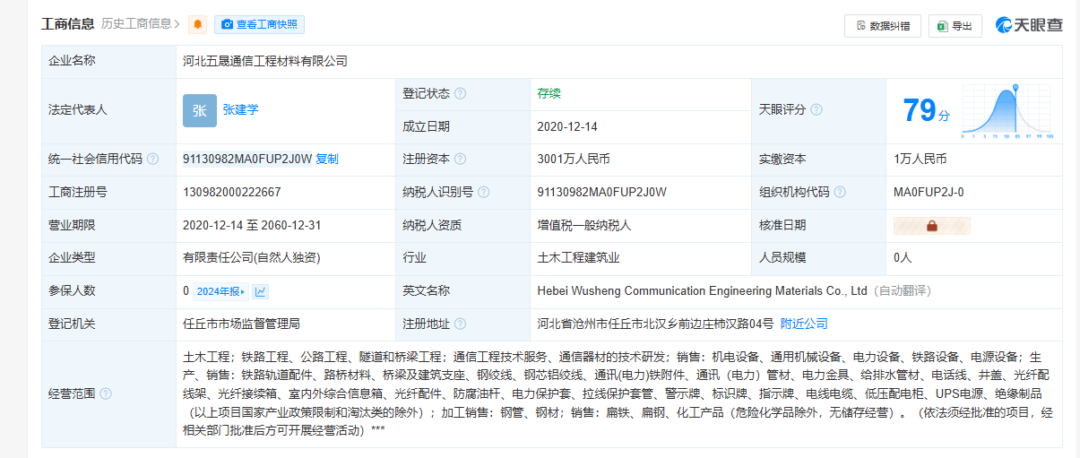Click the 工商信息 section heading
The width and height of the screenshot is (1080, 458).
tap(68, 23)
